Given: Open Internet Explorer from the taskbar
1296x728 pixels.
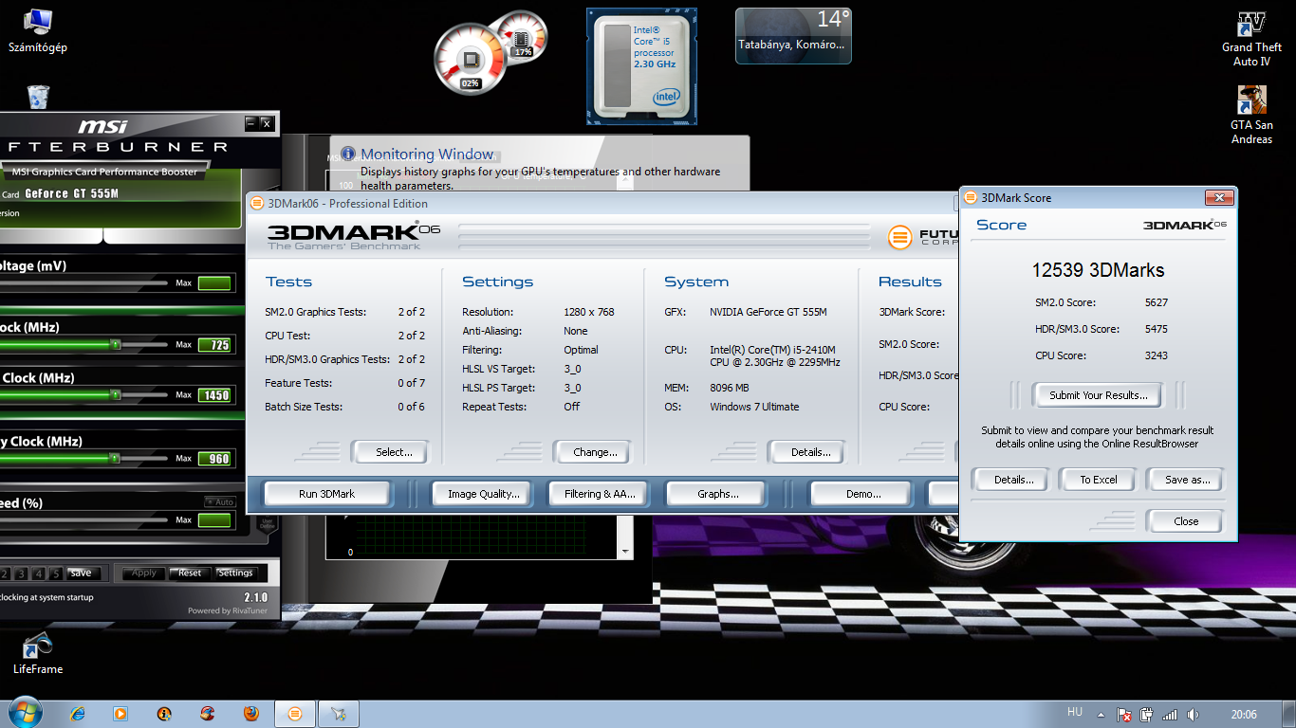Looking at the screenshot, I should pos(78,714).
